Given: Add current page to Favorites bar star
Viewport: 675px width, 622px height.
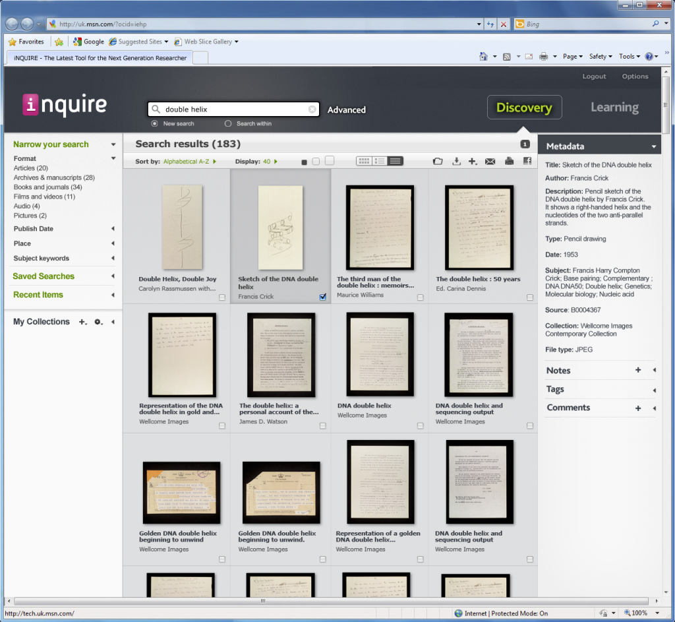Looking at the screenshot, I should (59, 42).
